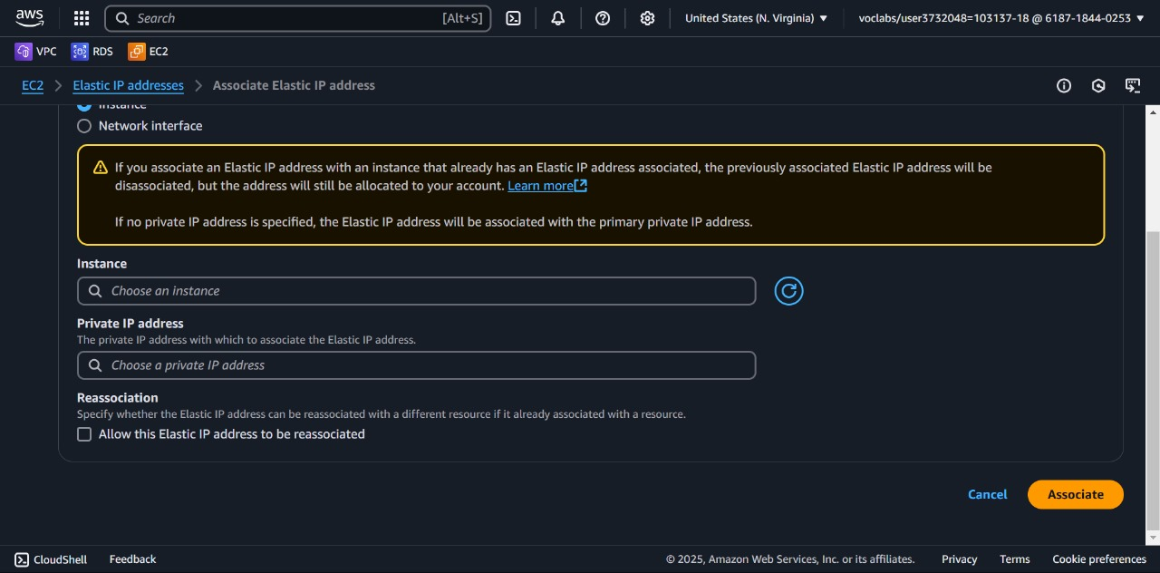Open the VPC shortcut in favorites bar
Screen dimensions: 1160x573
tap(36, 52)
